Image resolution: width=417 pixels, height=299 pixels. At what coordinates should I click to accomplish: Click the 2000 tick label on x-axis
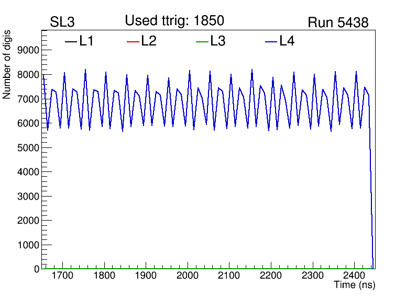[x=187, y=275]
